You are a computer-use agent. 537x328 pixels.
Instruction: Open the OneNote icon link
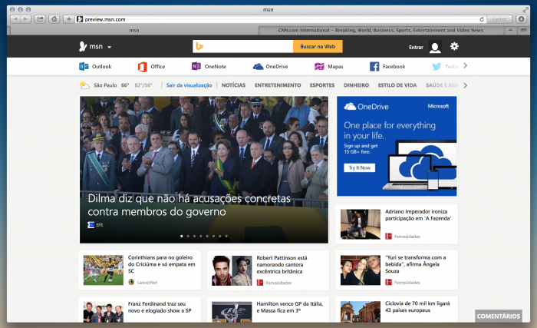click(x=196, y=66)
